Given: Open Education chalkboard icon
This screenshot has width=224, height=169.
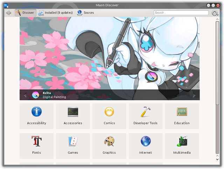Looking at the screenshot, I should point(182,112).
